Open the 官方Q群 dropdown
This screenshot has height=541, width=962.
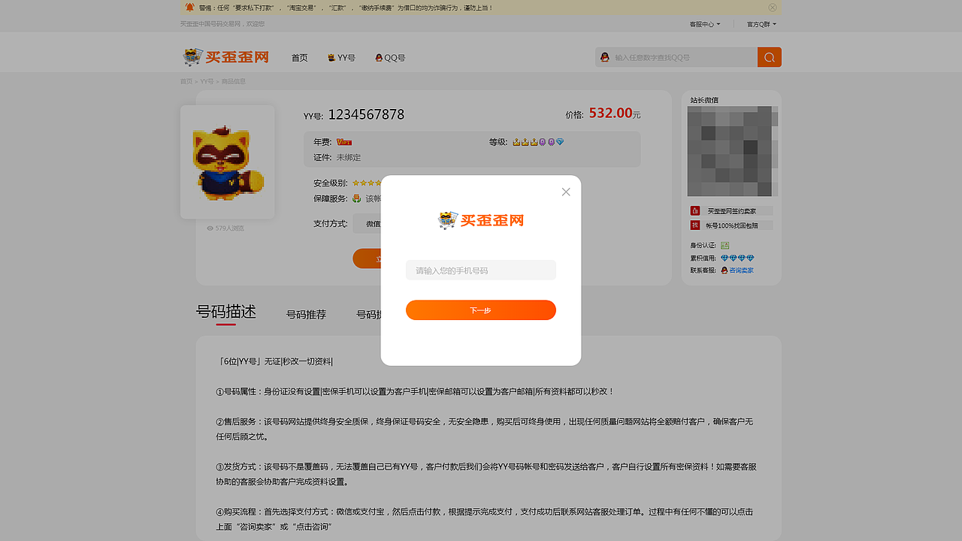761,24
